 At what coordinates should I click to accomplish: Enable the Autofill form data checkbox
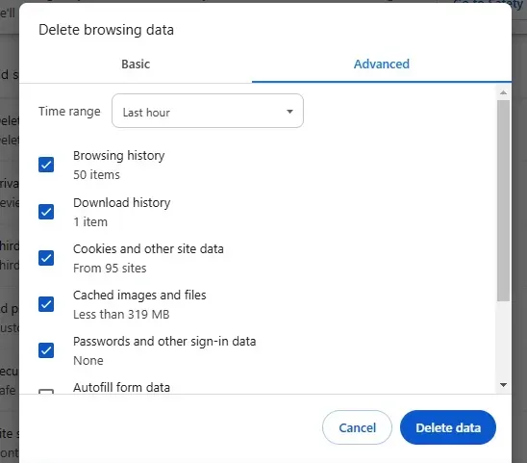[x=46, y=392]
